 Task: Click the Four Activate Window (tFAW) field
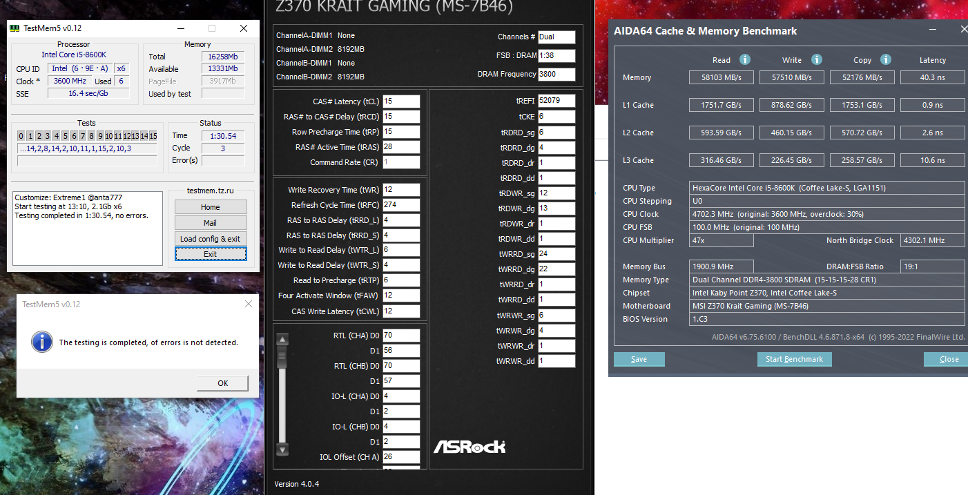pos(401,295)
